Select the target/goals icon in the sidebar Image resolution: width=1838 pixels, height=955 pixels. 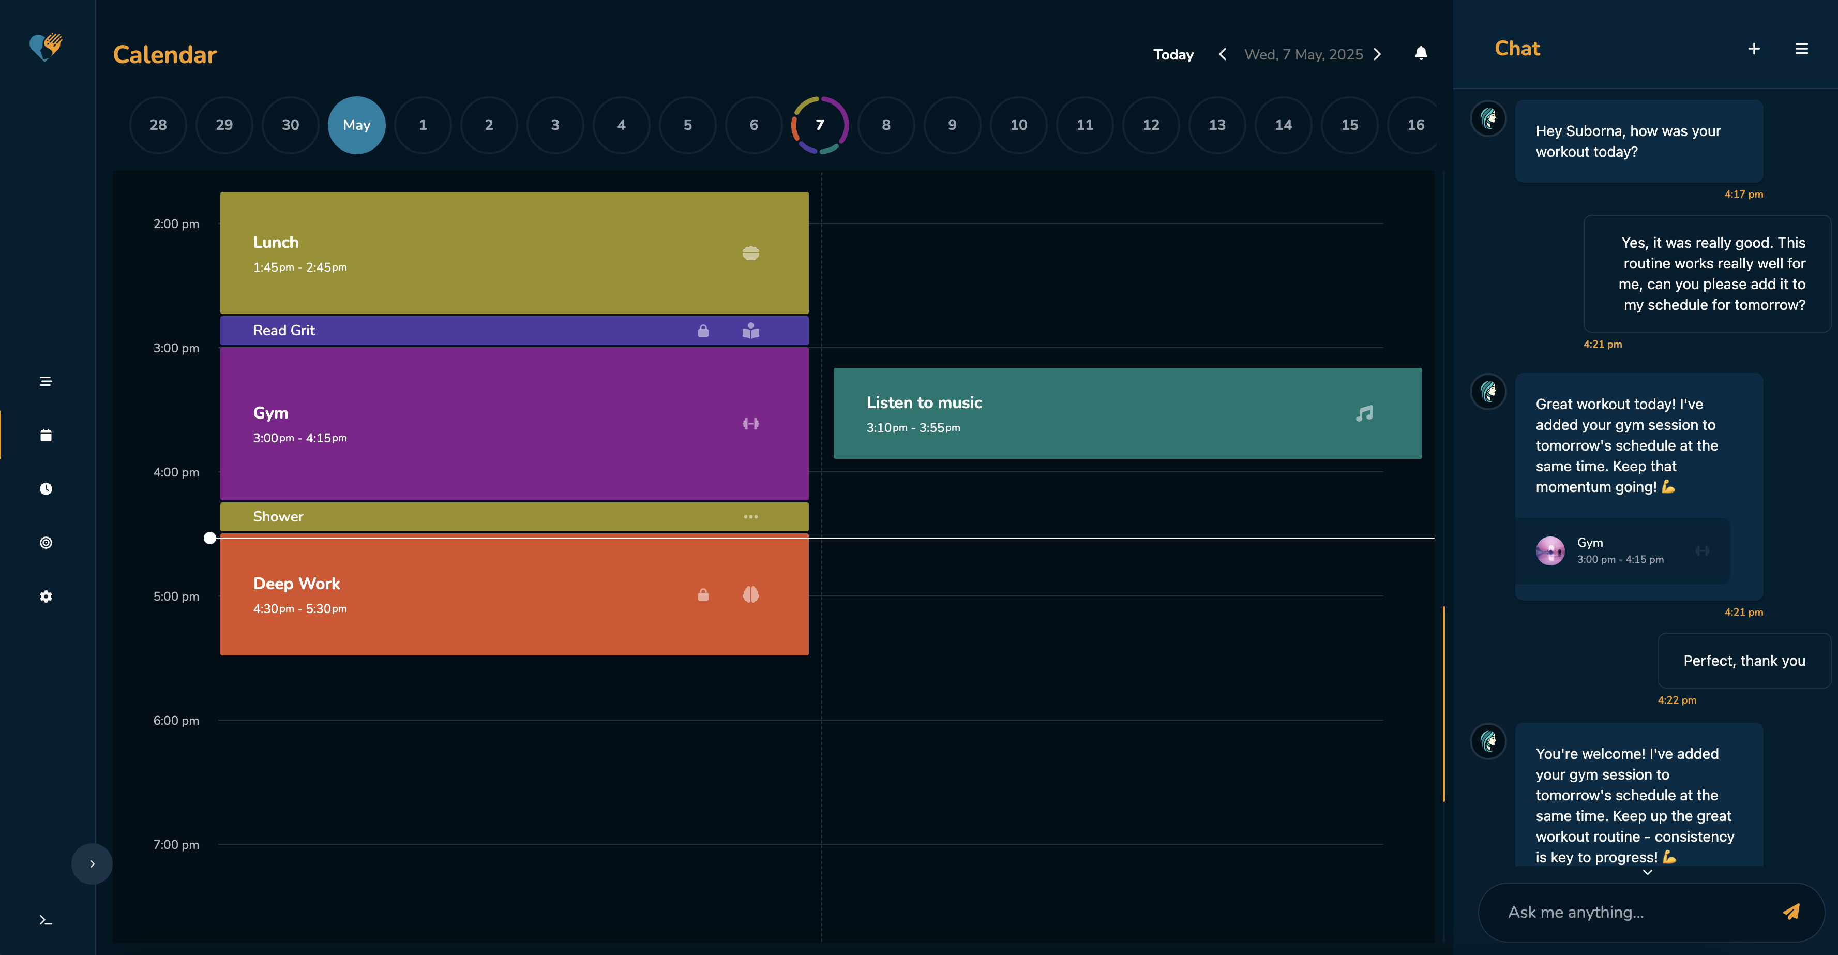pyautogui.click(x=46, y=543)
